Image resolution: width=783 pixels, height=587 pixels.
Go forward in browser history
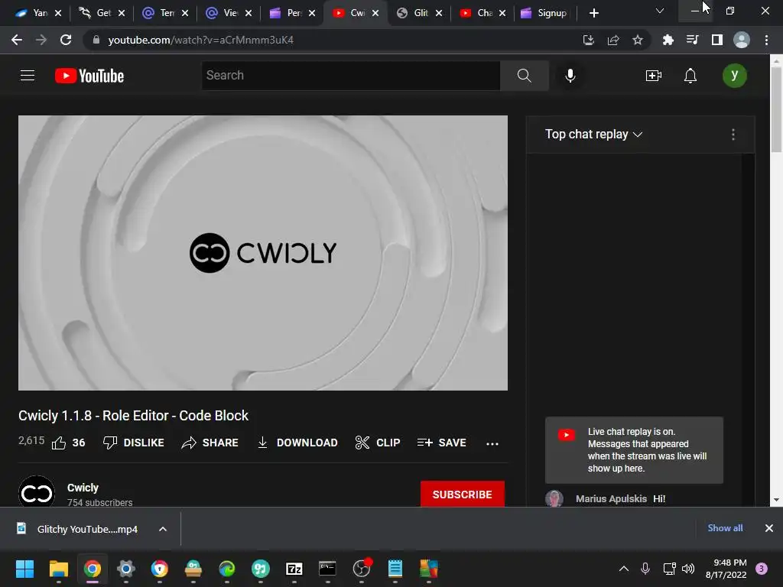(x=41, y=40)
